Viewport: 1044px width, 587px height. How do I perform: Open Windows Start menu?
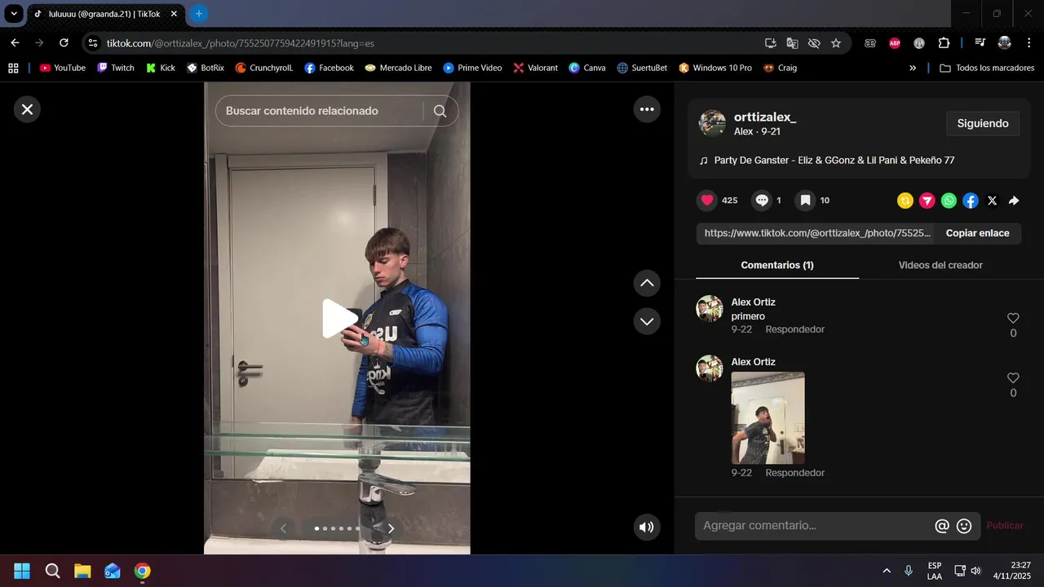22,571
